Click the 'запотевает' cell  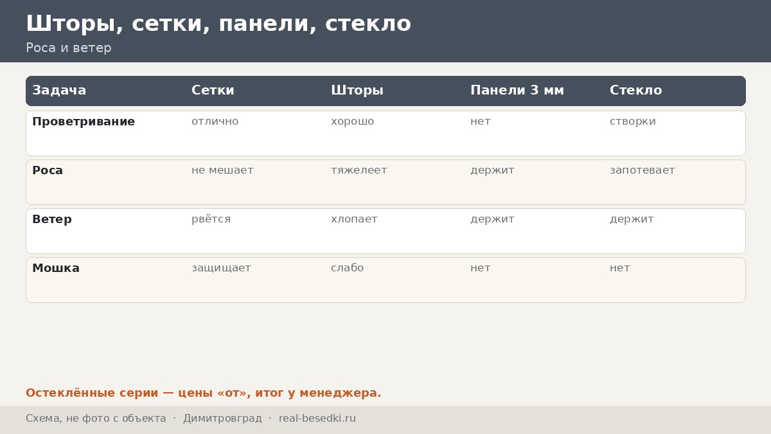[x=642, y=170]
